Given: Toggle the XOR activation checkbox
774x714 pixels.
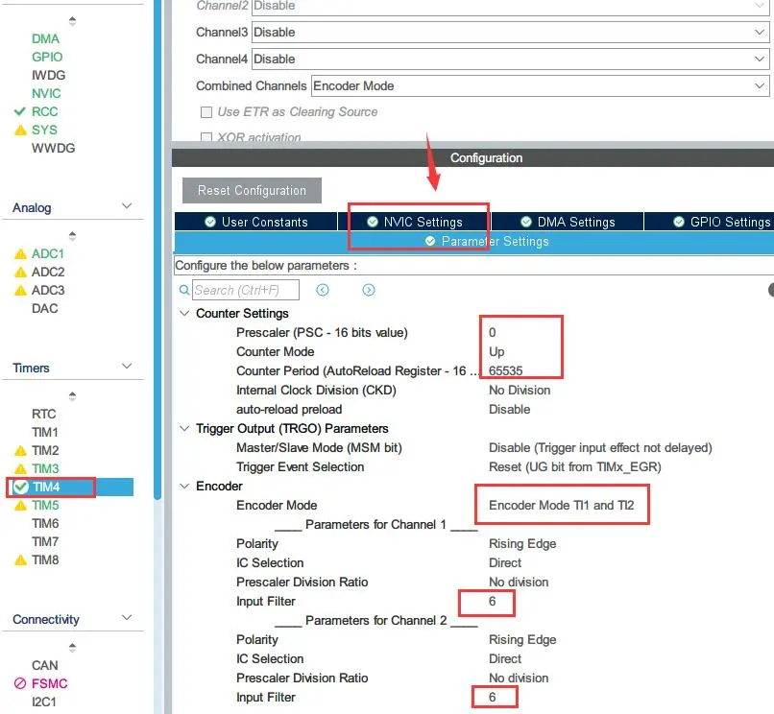Looking at the screenshot, I should pos(206,138).
